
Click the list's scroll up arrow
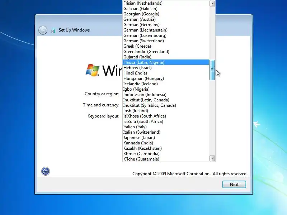212,4
